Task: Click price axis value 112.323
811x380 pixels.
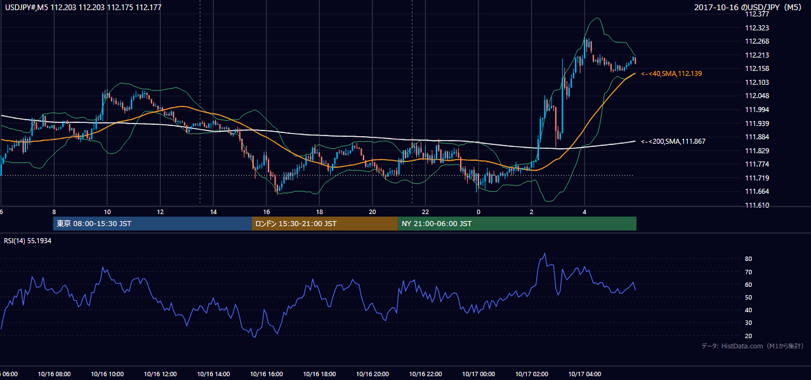Action: coord(756,28)
